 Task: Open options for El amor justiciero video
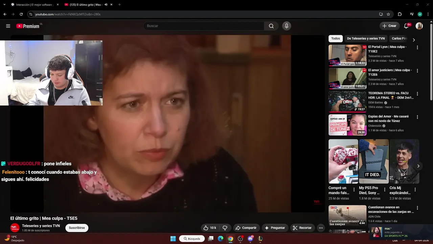pos(417,71)
